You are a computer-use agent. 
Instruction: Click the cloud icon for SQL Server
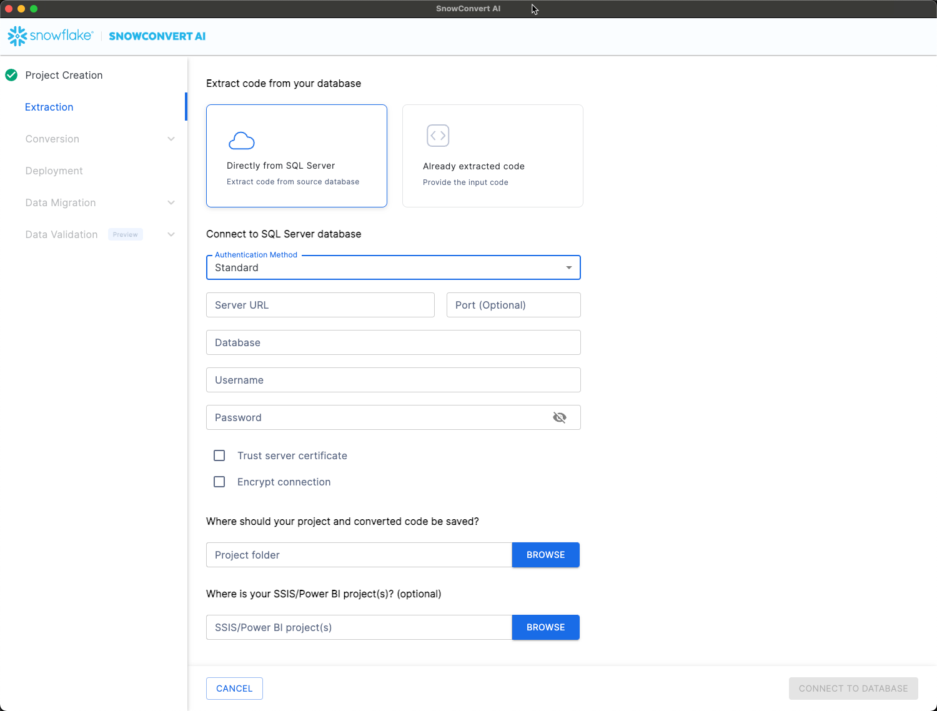(x=242, y=141)
